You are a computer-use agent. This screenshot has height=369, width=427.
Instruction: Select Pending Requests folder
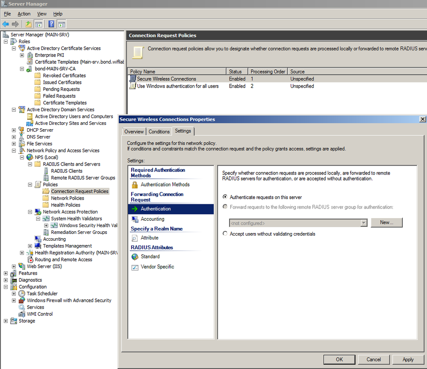point(61,89)
